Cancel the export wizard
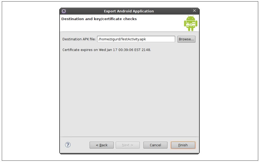 [155, 145]
